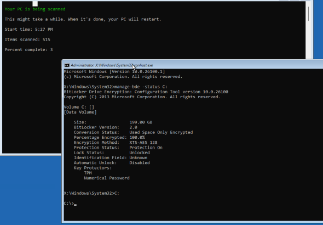Image resolution: width=323 pixels, height=225 pixels.
Task: Click the 'Key Protectors:' label
Action: point(93,168)
